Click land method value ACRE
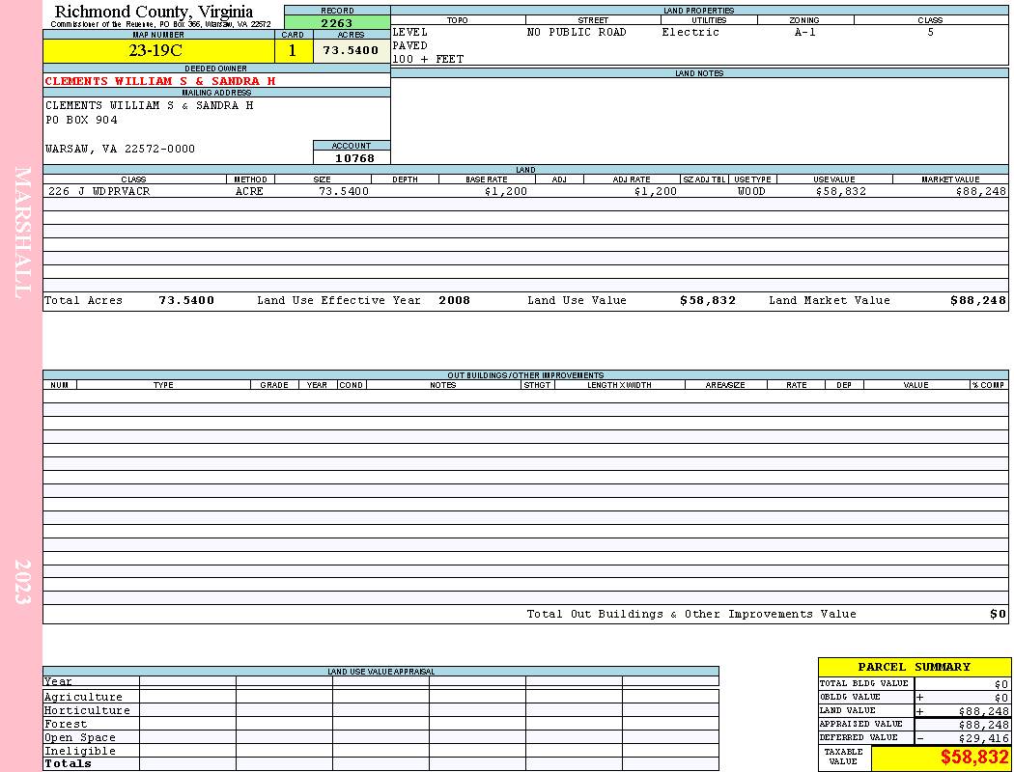The image size is (1014, 772). pyautogui.click(x=250, y=191)
